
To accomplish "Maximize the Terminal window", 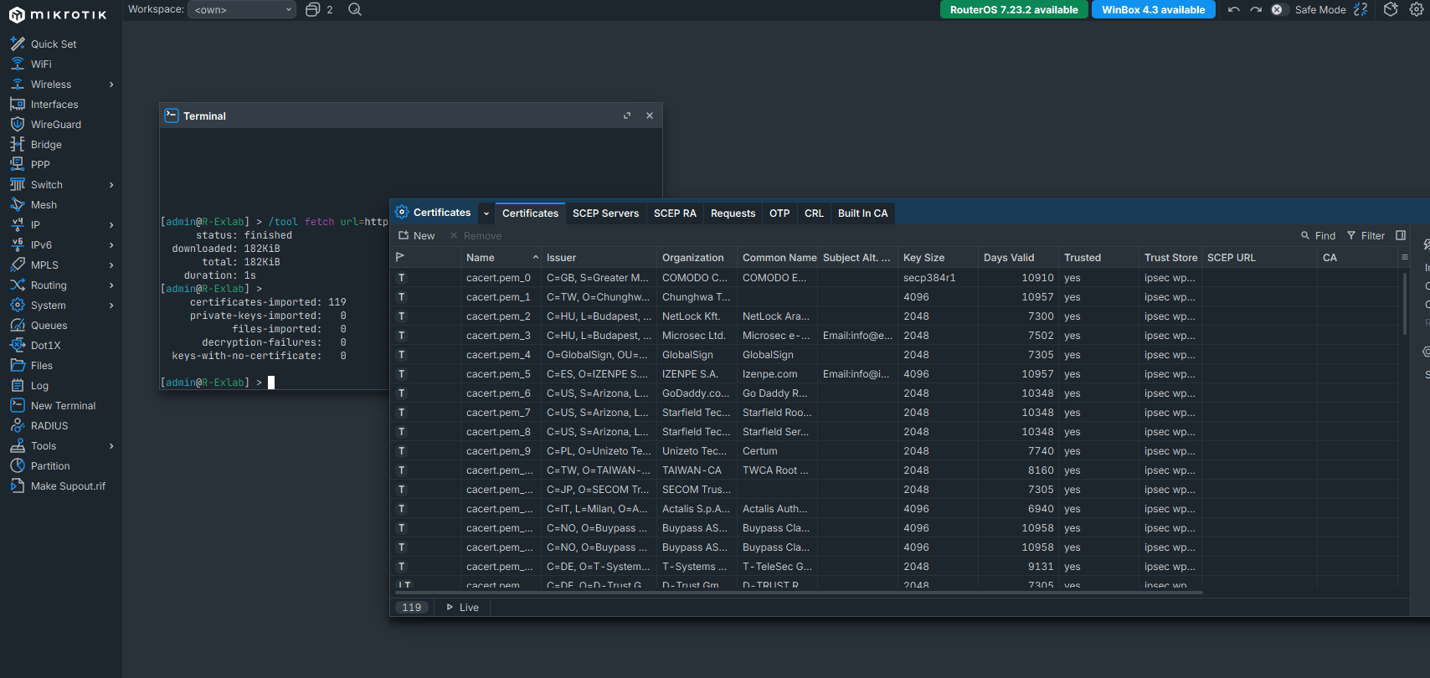I will pos(627,116).
